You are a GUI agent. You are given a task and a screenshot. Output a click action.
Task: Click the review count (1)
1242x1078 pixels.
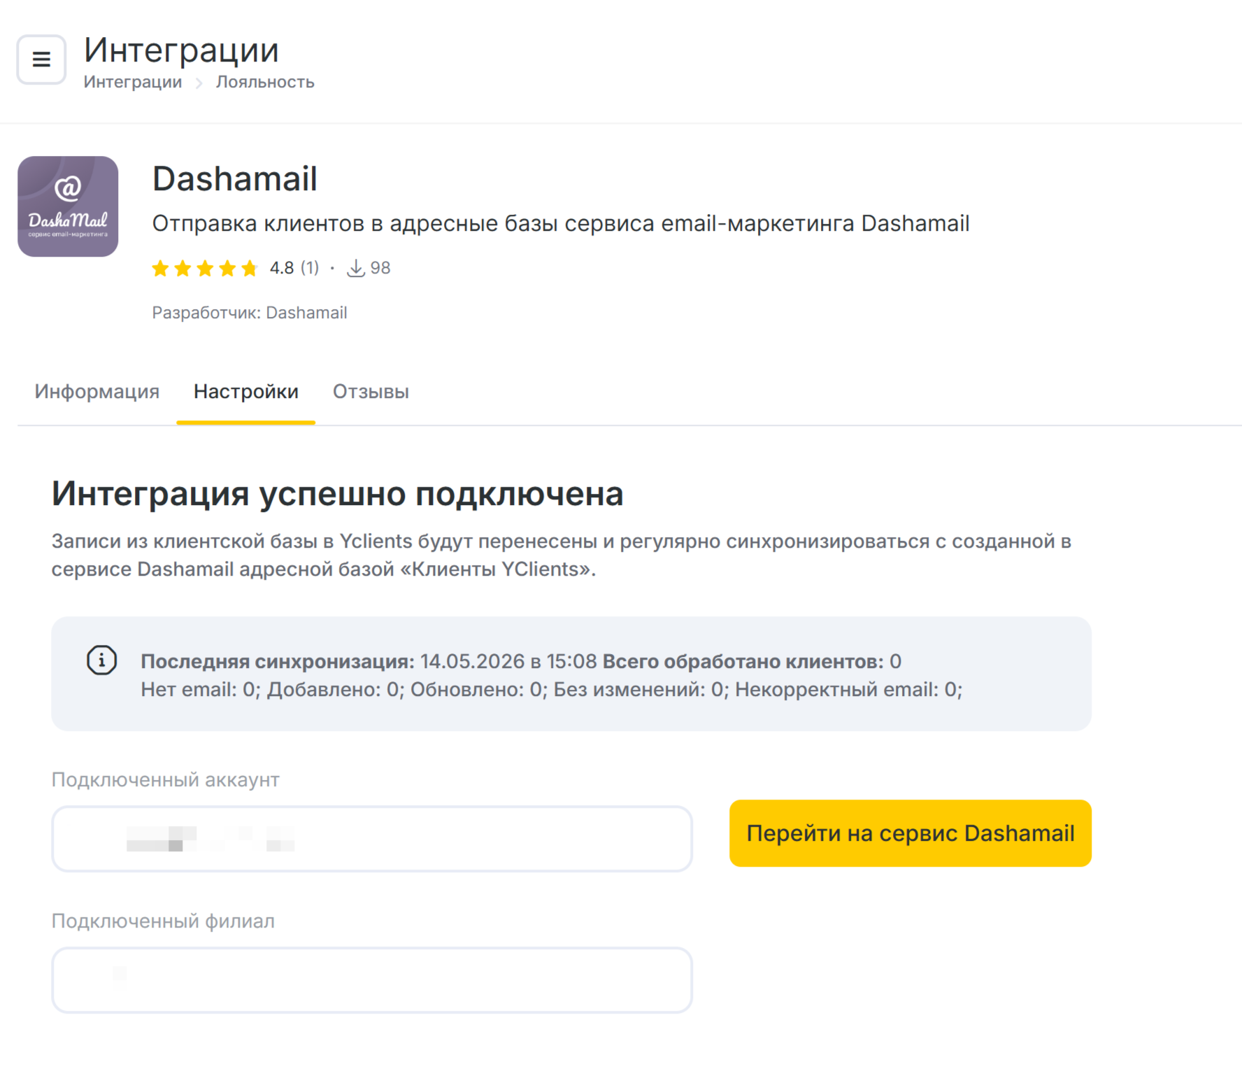310,268
